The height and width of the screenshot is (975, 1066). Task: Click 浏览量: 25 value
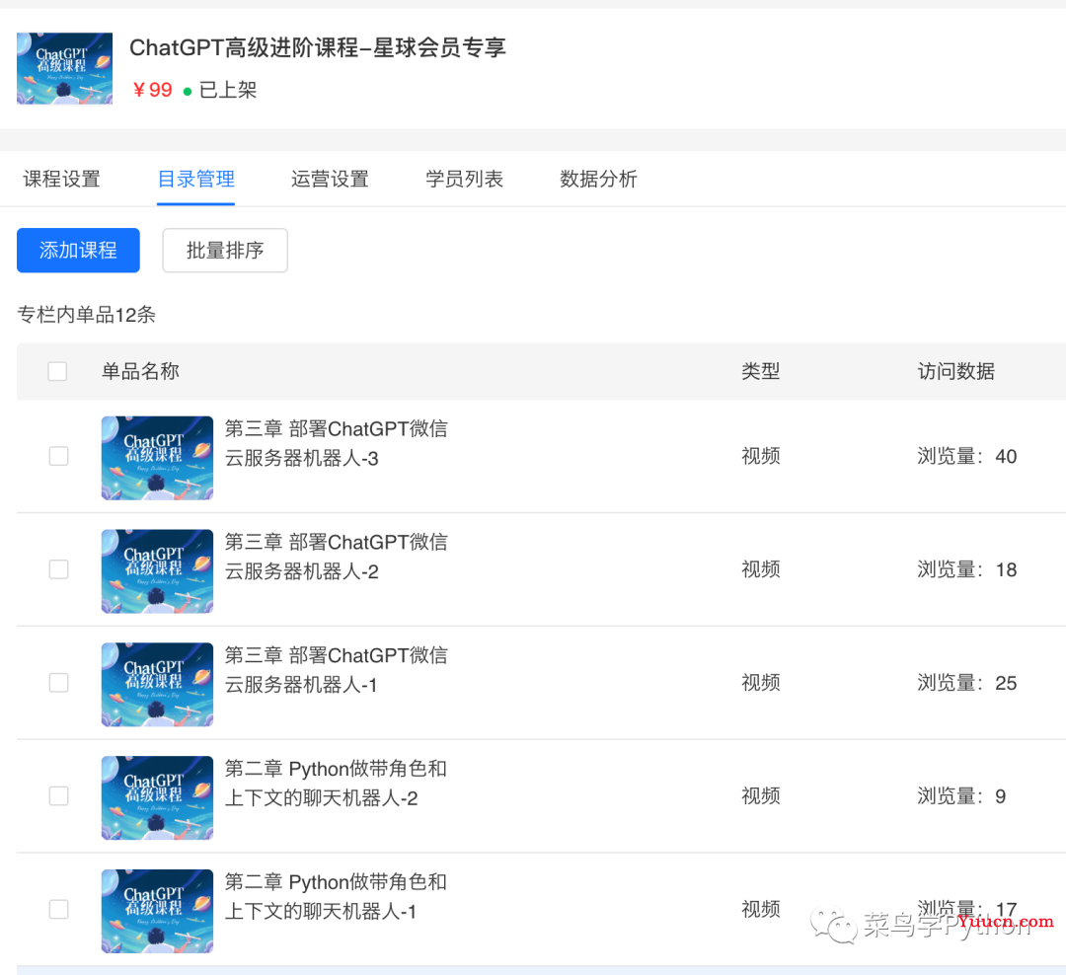tap(966, 683)
